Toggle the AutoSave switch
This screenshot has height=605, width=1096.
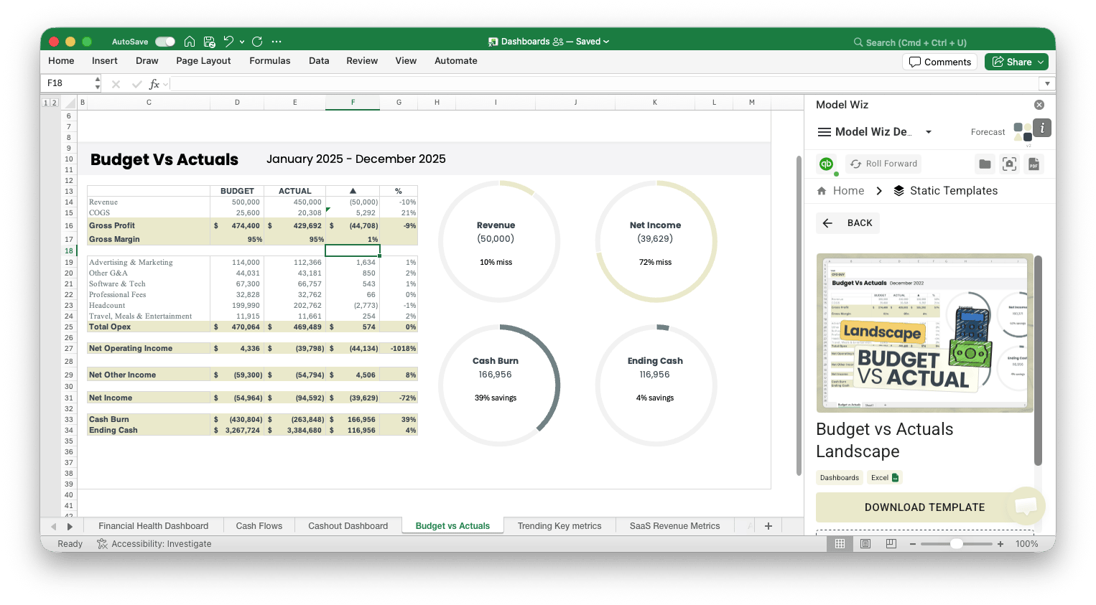pos(165,42)
